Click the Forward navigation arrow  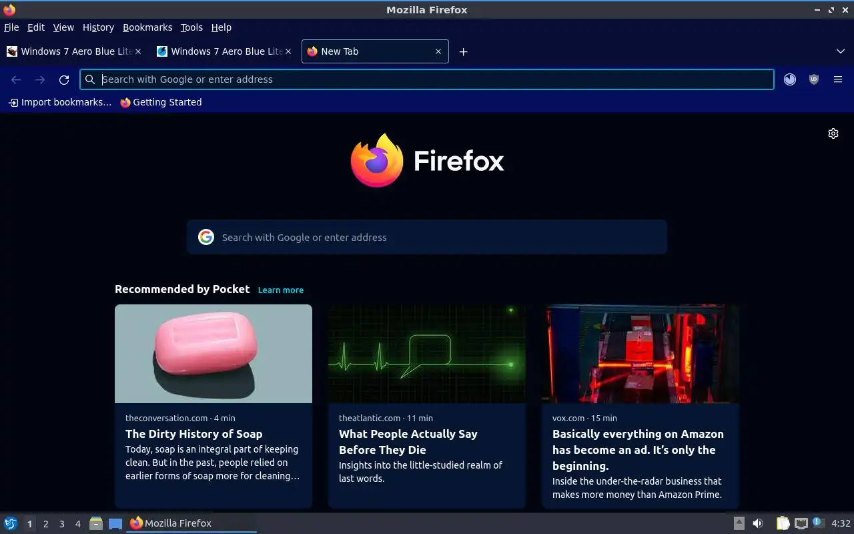point(40,79)
